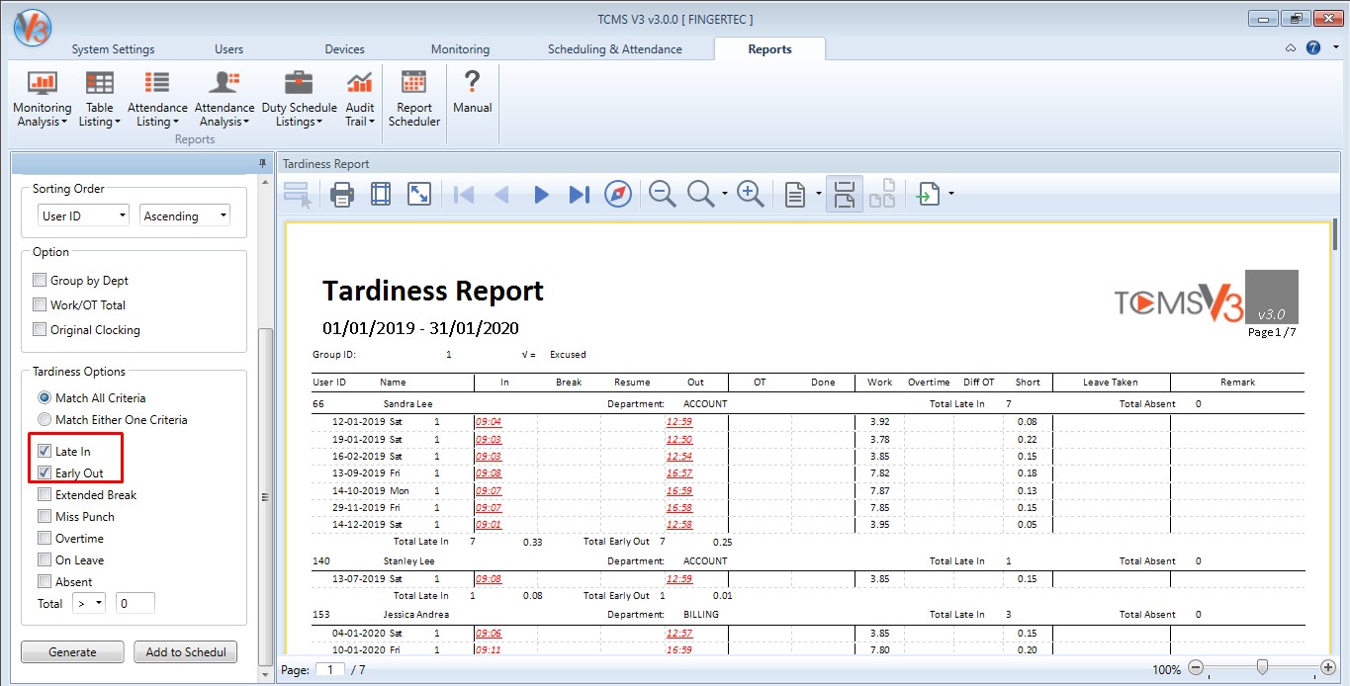
Task: Zoom out the report preview
Action: coord(663,195)
